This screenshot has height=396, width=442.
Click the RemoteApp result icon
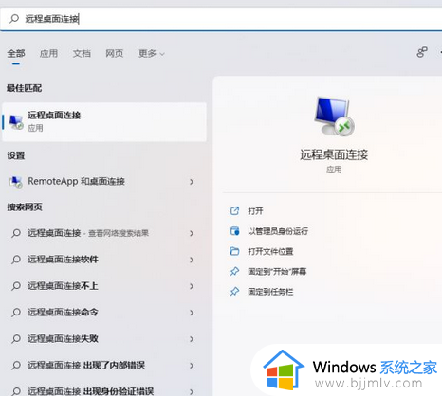[x=16, y=182]
